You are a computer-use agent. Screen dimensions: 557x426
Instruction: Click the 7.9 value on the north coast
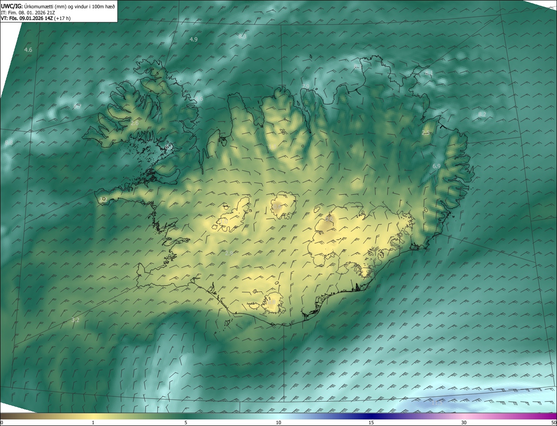305,86
